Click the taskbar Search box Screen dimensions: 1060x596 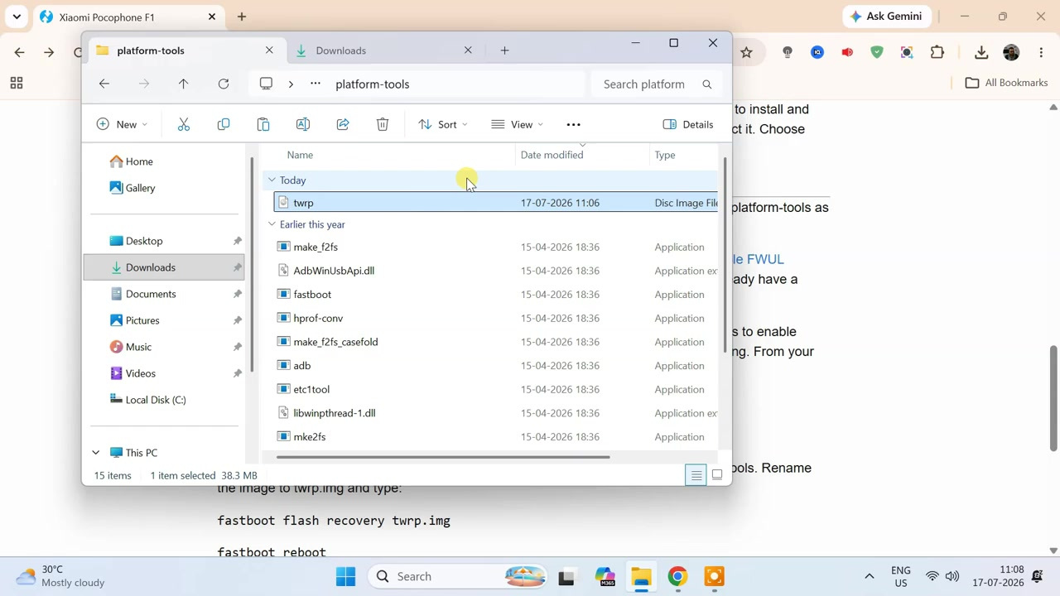click(x=458, y=576)
